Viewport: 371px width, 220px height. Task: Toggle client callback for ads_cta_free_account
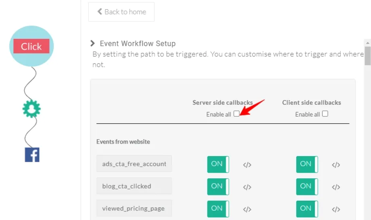307,164
